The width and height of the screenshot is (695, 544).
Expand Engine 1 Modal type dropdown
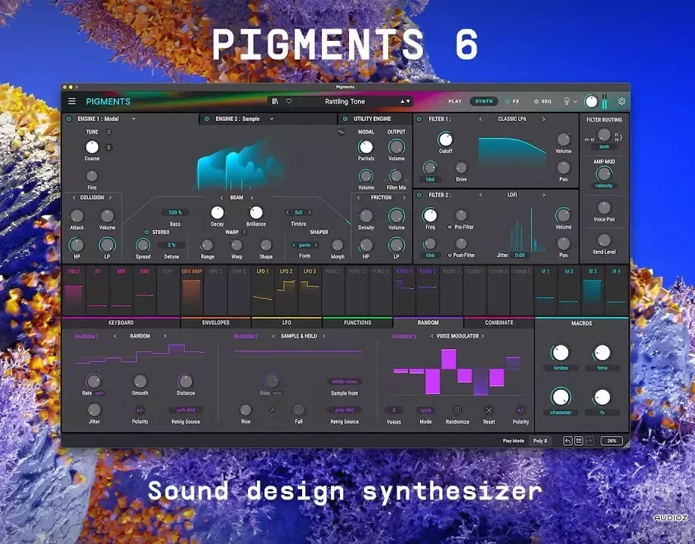point(134,119)
